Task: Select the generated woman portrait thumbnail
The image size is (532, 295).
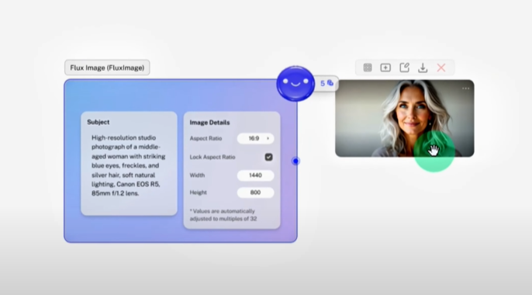Action: (x=405, y=118)
